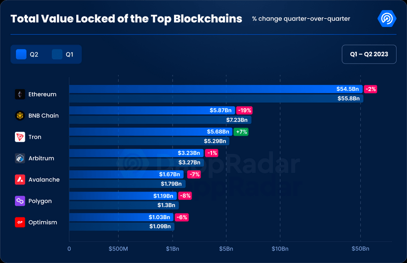Click the Arbitrum logo icon

[20, 158]
